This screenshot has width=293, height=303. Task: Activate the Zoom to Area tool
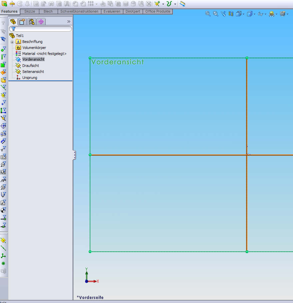[215, 14]
